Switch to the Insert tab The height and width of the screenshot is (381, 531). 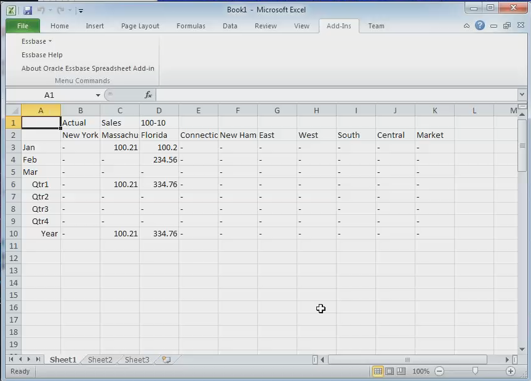point(95,26)
